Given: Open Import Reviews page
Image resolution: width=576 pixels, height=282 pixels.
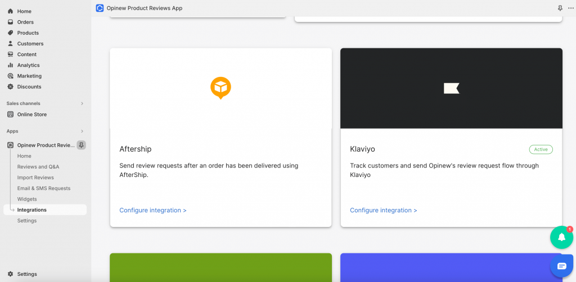Looking at the screenshot, I should (35, 178).
